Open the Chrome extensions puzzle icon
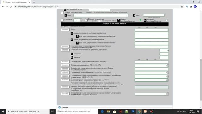The width and height of the screenshot is (202, 114). pos(191,7)
